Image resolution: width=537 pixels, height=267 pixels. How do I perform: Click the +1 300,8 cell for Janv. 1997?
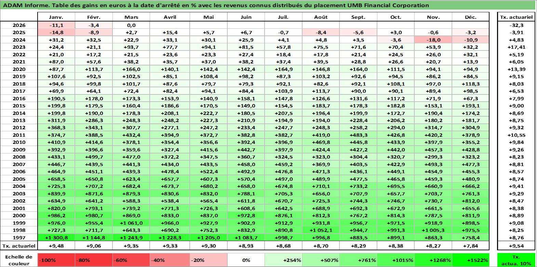tap(56, 238)
